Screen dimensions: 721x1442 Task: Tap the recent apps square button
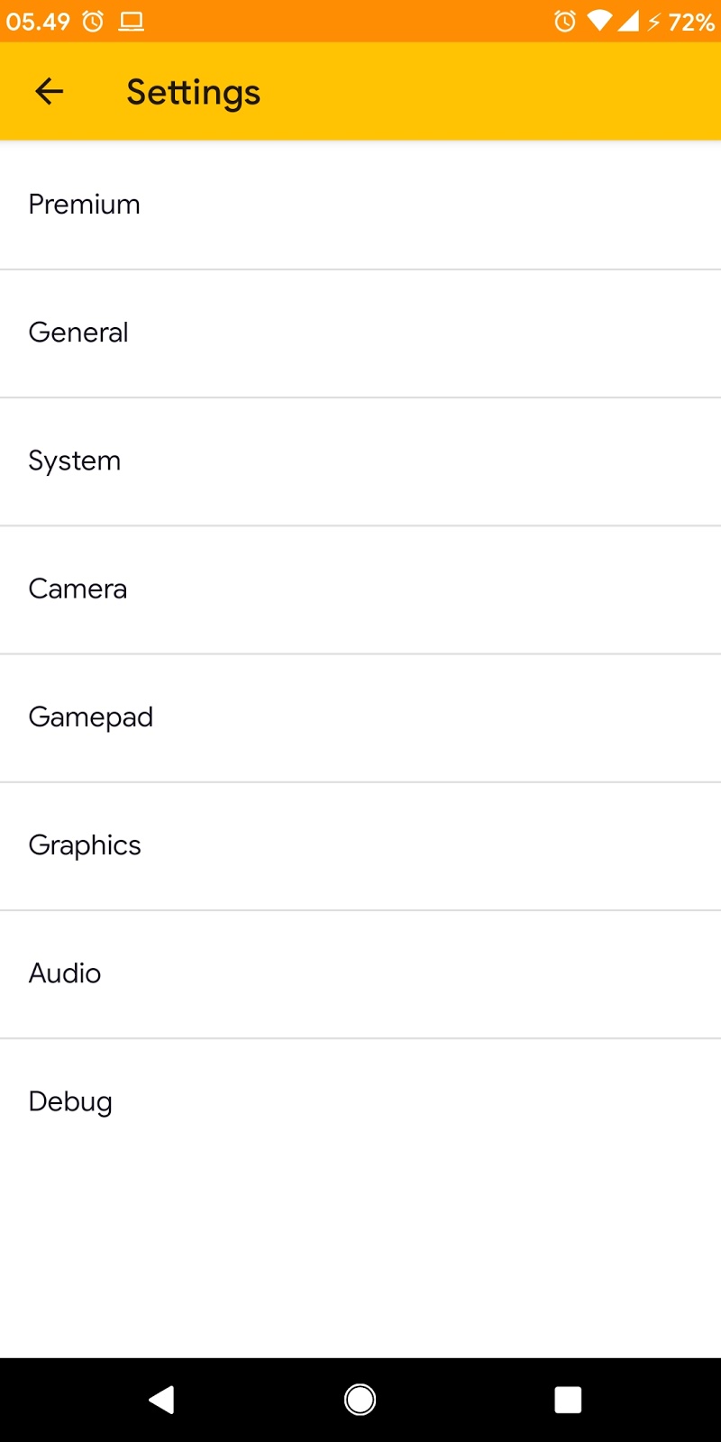tap(568, 1400)
